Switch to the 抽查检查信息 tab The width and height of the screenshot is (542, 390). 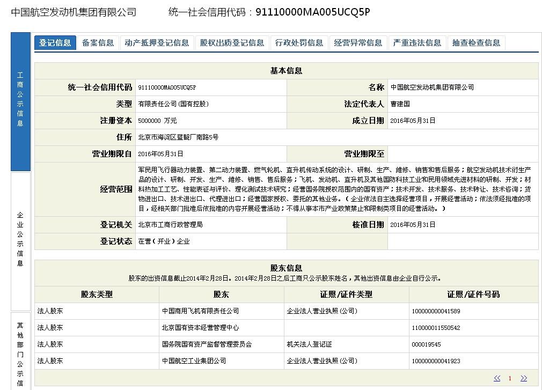pos(477,43)
